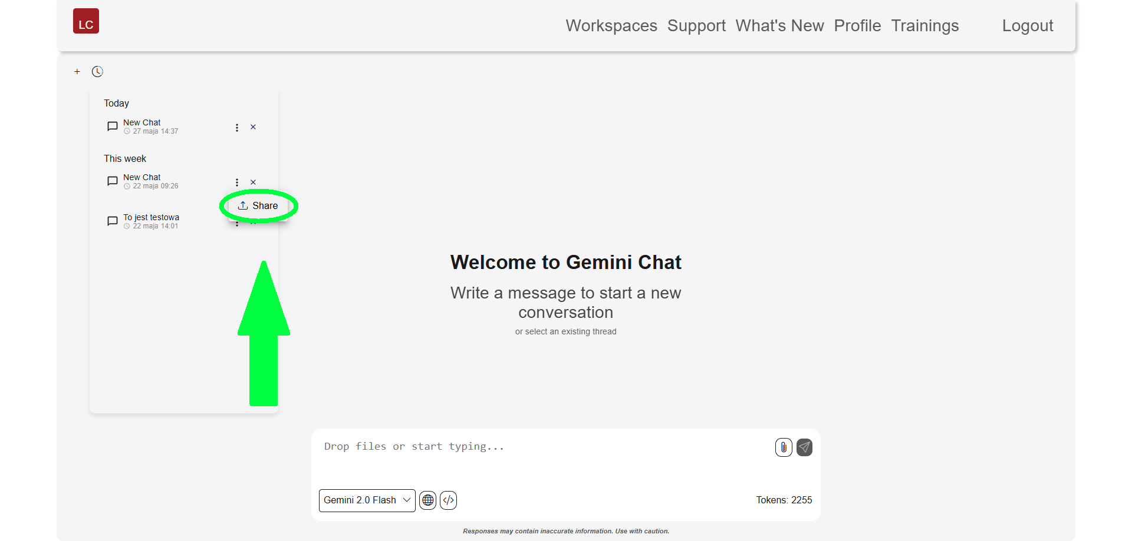Open today's New Chat thread
Image resolution: width=1132 pixels, height=541 pixels.
coord(150,127)
